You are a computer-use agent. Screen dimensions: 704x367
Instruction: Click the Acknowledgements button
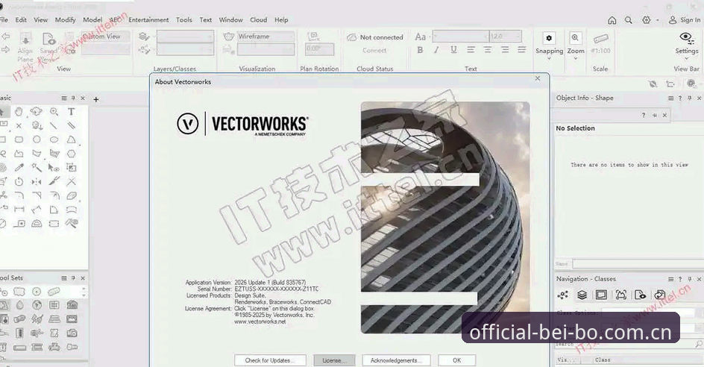tap(397, 360)
